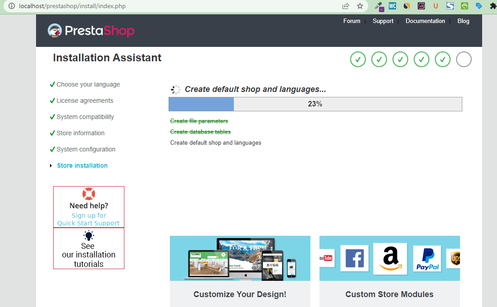Click the struck-through 'Create file parameters' text
Viewport: 497px width, 307px height.
pyautogui.click(x=199, y=121)
